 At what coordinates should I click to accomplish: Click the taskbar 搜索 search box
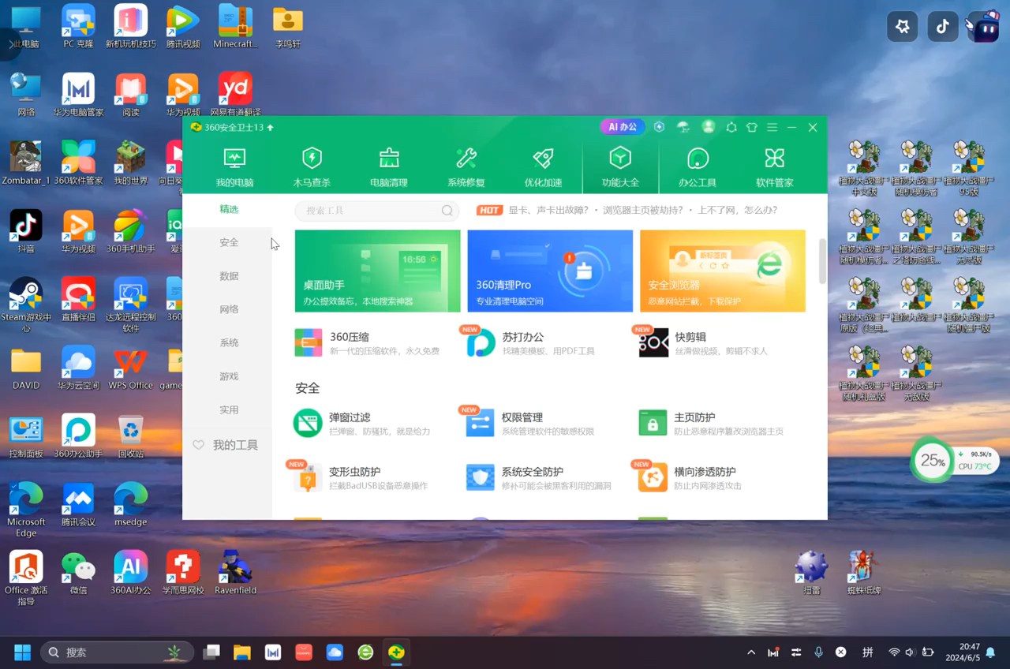(x=117, y=652)
